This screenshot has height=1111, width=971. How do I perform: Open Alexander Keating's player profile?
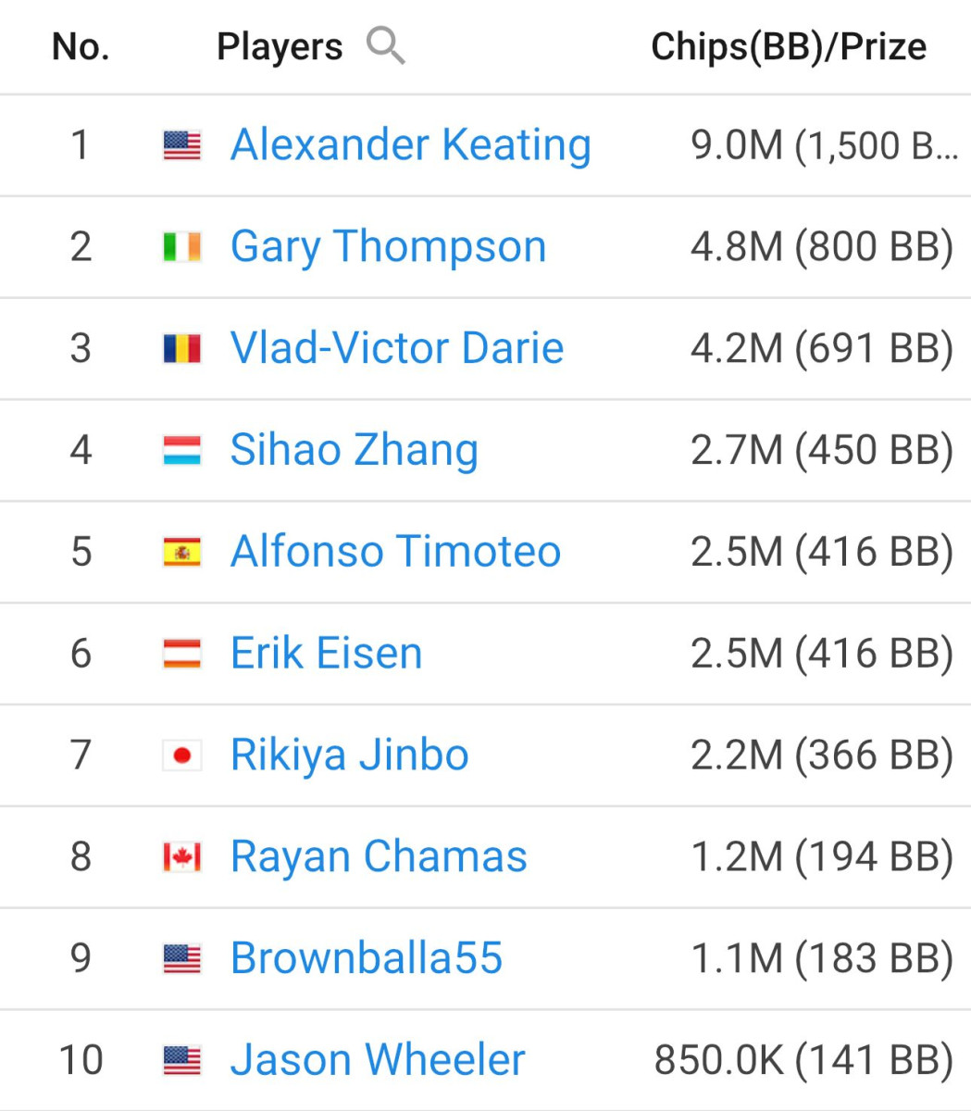pos(411,145)
